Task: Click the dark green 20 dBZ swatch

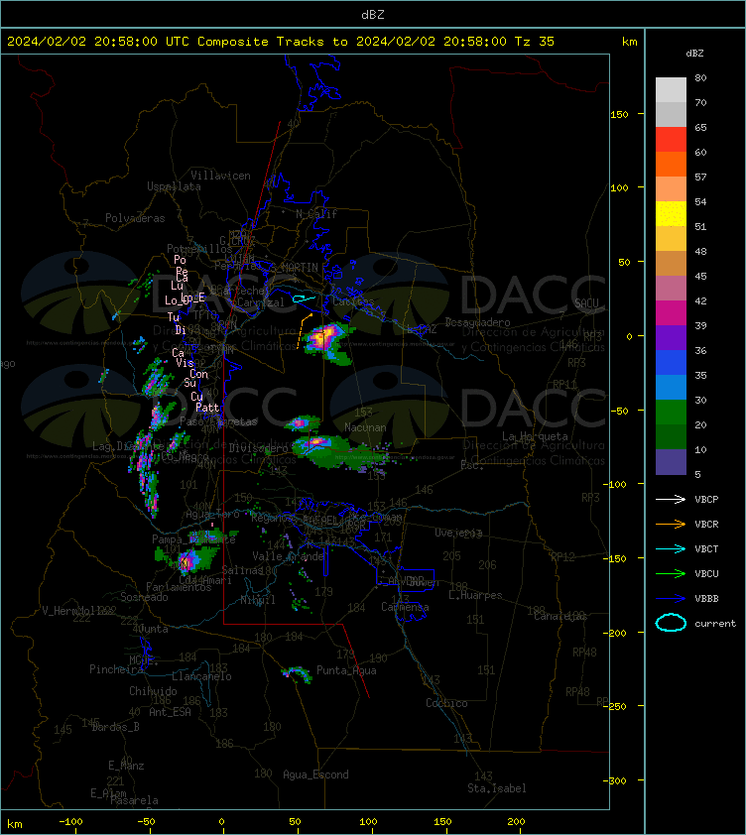Action: (x=671, y=437)
